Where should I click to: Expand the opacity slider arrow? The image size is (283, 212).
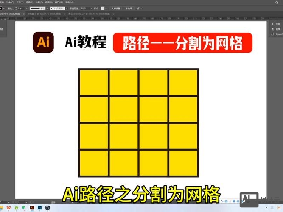click(x=91, y=8)
